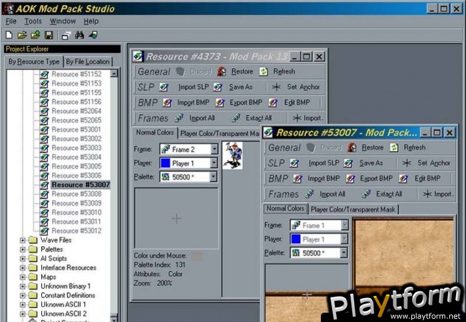Select Resource #52064 in tree
Screen dimensions: 466x322
77,111
